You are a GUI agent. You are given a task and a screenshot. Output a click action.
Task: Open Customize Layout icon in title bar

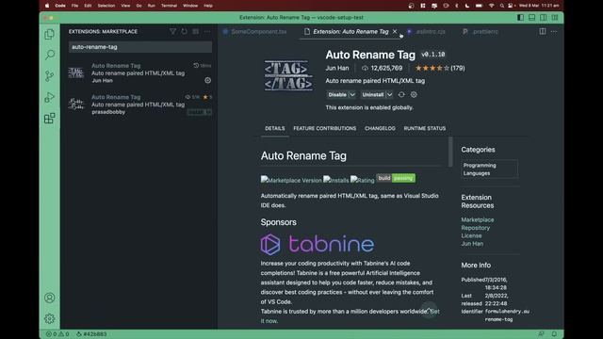pos(555,17)
